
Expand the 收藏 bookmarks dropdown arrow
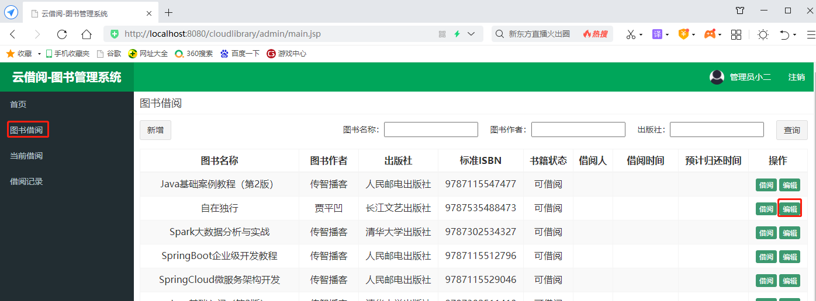click(39, 54)
